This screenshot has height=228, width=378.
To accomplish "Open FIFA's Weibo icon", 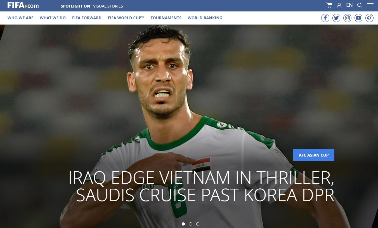I will 370,18.
